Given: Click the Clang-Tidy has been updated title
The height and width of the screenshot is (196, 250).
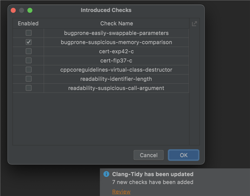Looking at the screenshot, I should tap(152, 174).
